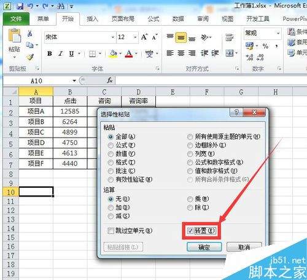Open the 字体 group dialog launcher
Viewport: 307px width, 280px height.
click(157, 69)
